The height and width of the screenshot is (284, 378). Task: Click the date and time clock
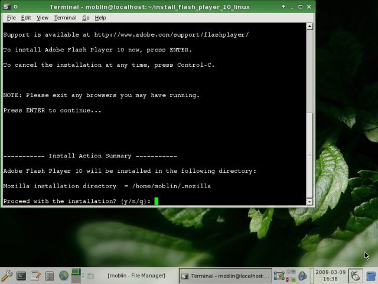(330, 276)
